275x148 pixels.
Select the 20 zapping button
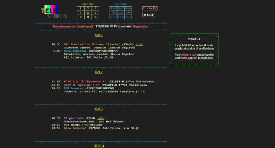[128, 13]
